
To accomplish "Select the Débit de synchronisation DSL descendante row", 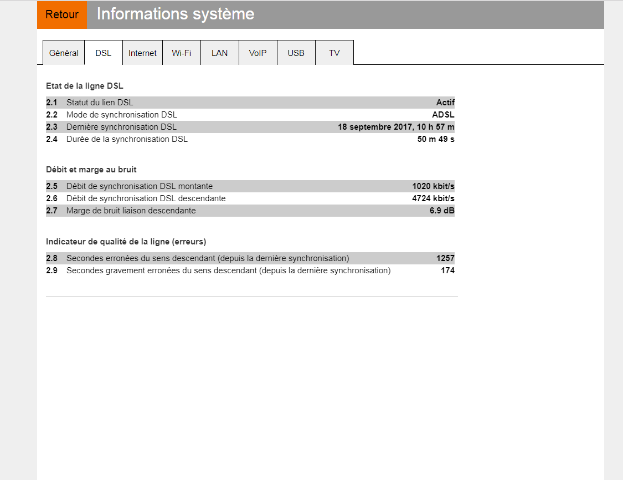I will [x=222, y=198].
